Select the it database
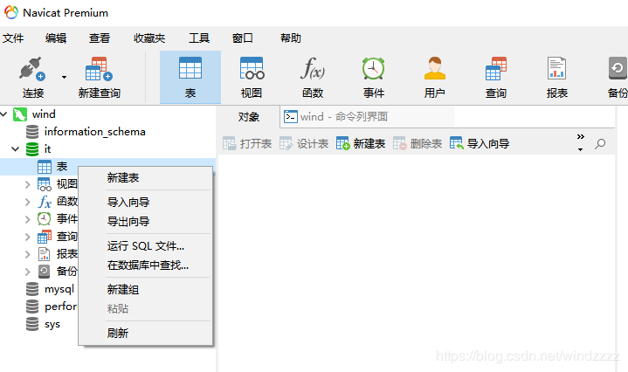628x372 pixels. pos(47,149)
